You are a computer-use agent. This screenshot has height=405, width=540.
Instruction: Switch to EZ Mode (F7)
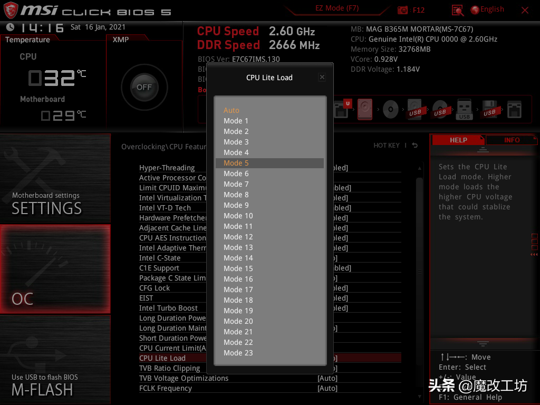pos(337,8)
